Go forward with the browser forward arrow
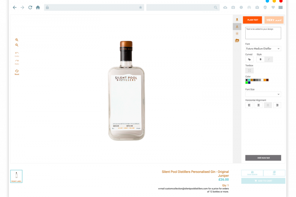296x197 pixels. (x=22, y=8)
